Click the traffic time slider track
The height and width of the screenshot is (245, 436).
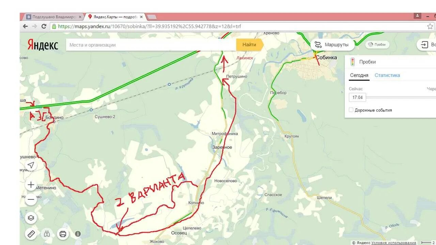tap(401, 97)
